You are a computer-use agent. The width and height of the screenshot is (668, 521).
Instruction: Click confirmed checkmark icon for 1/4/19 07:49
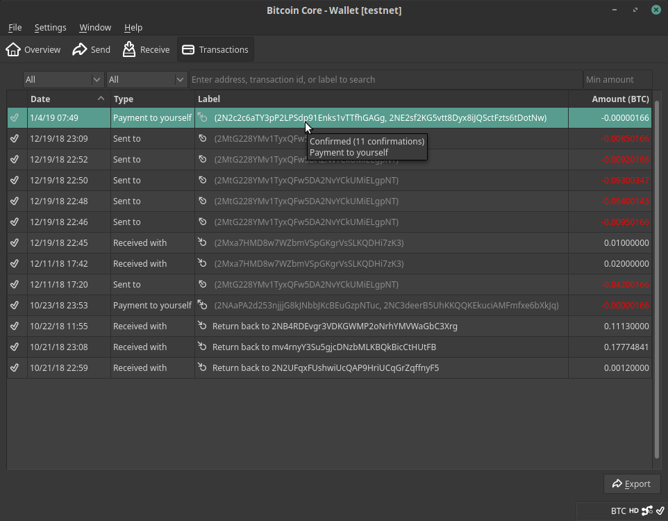pyautogui.click(x=15, y=117)
